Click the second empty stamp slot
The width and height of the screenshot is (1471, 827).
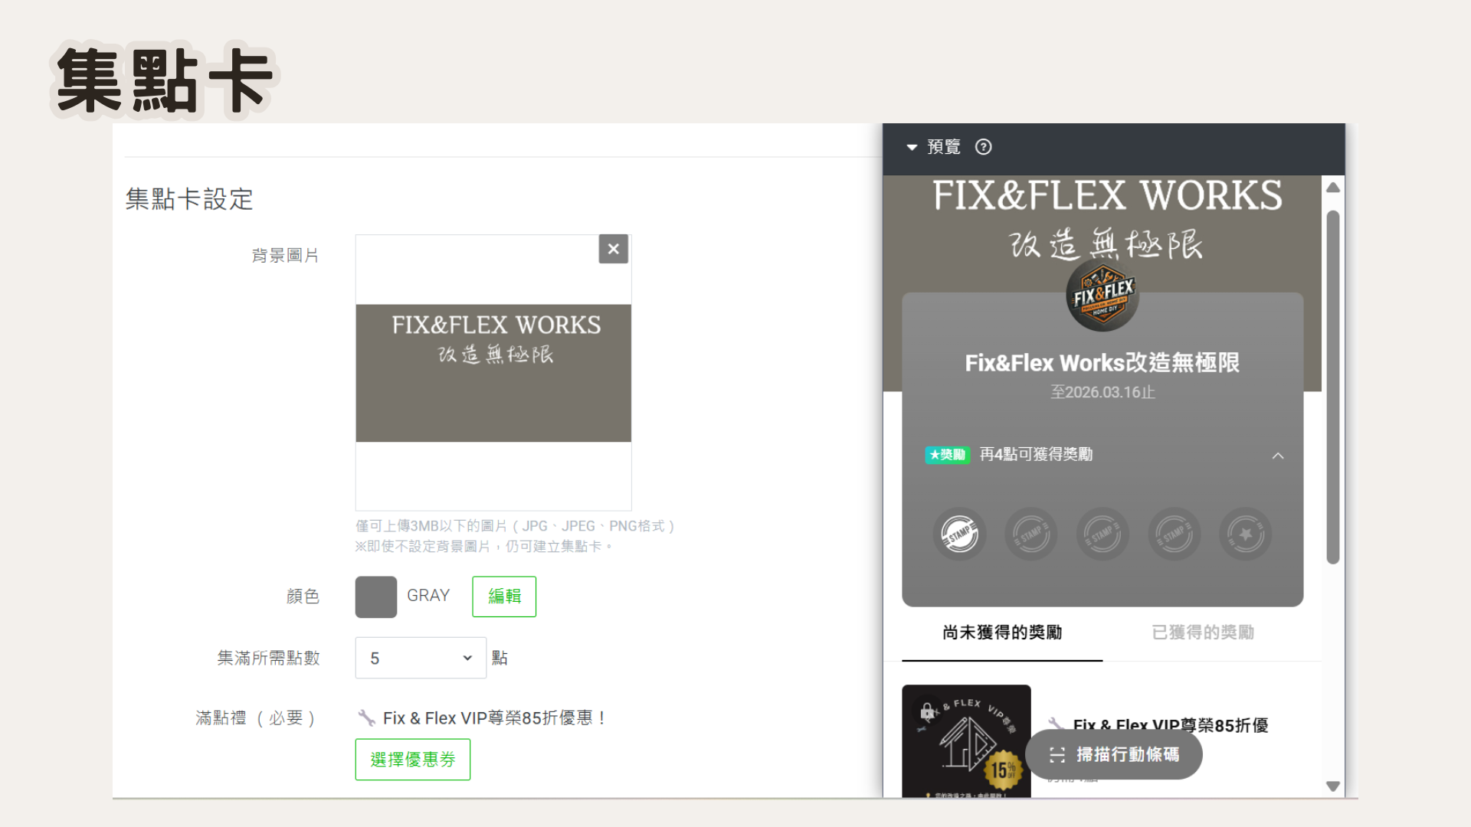1030,534
